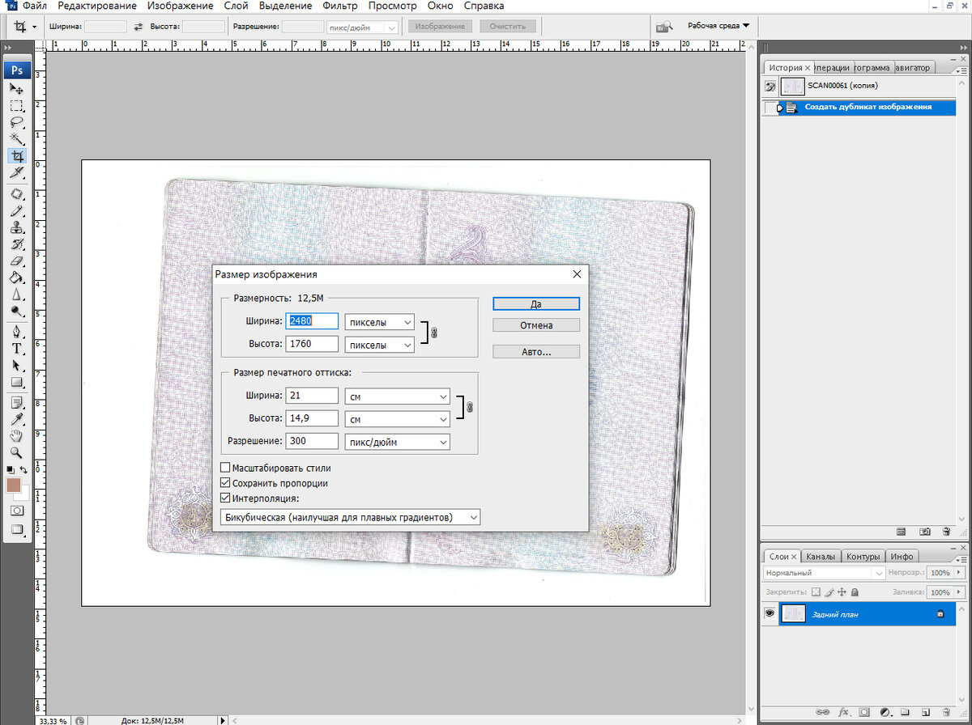Image resolution: width=972 pixels, height=725 pixels.
Task: Toggle lock transparent pixels in Layers panel
Action: [x=816, y=592]
